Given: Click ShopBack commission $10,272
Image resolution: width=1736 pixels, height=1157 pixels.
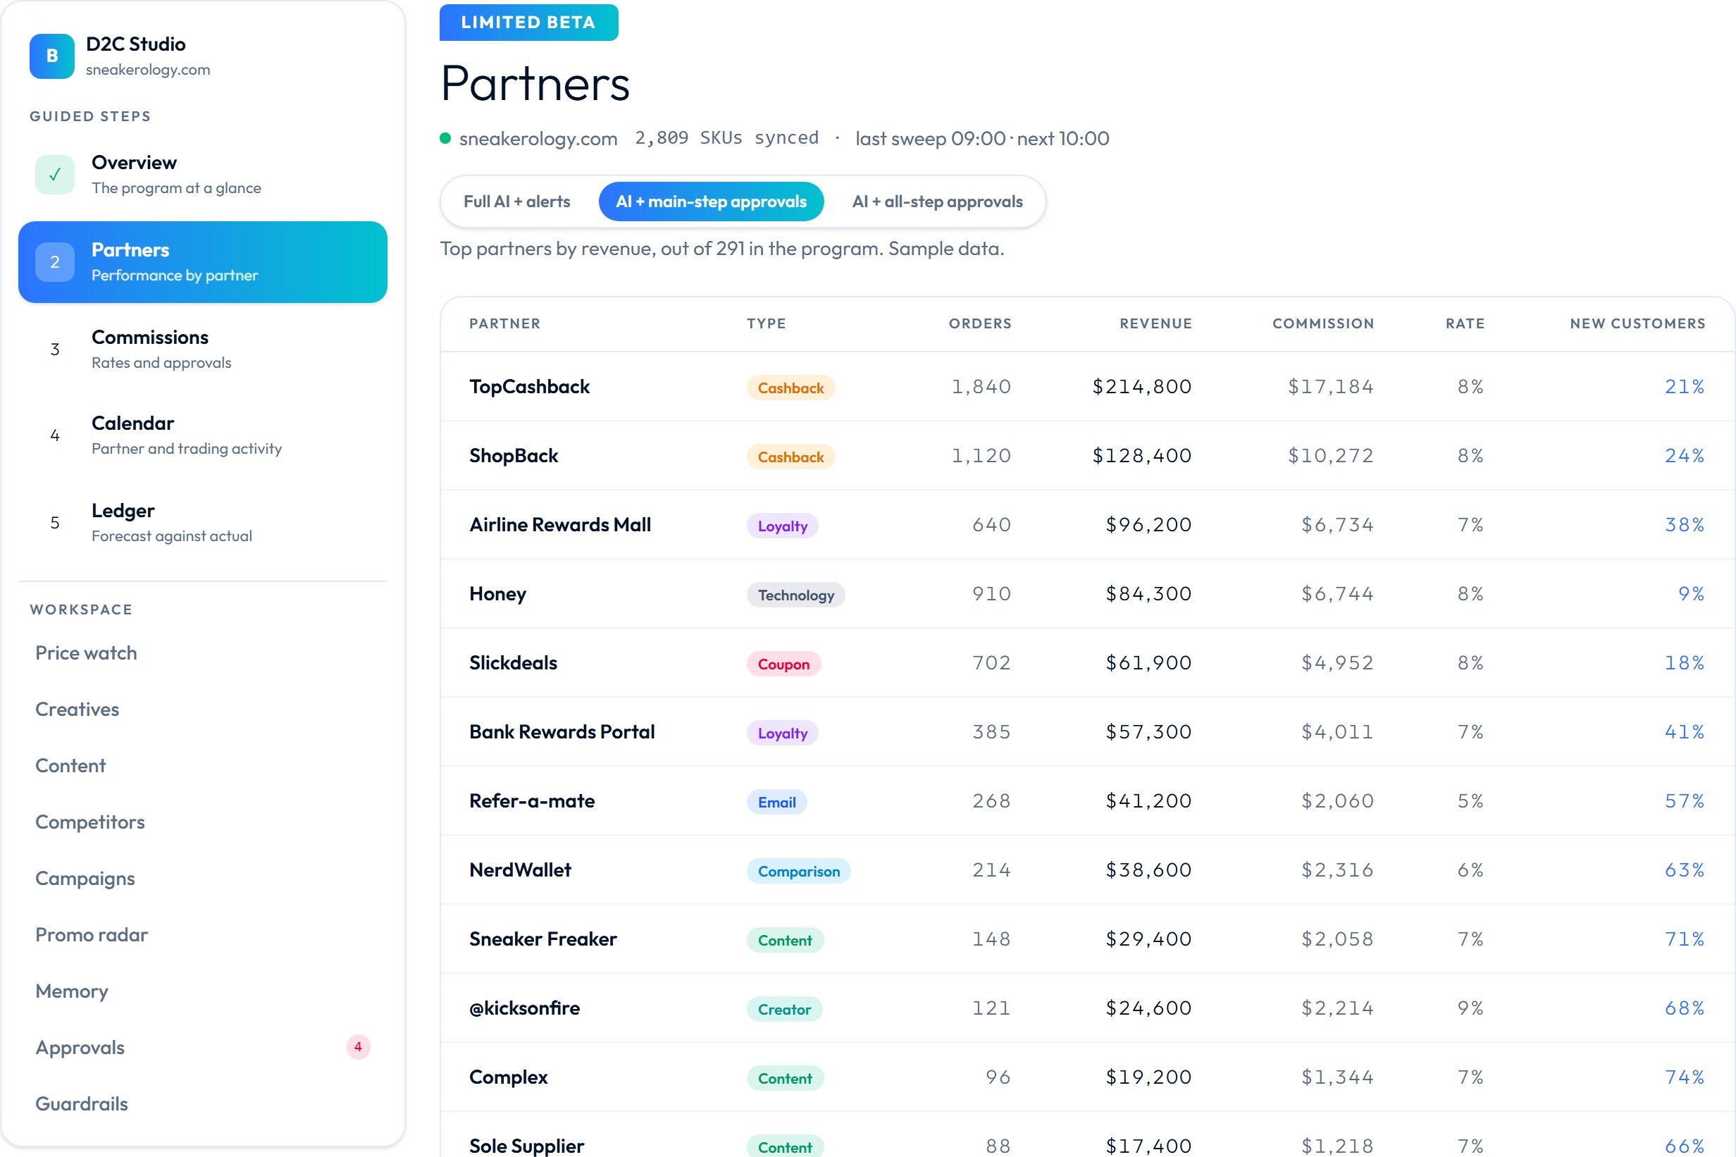Looking at the screenshot, I should pos(1330,456).
